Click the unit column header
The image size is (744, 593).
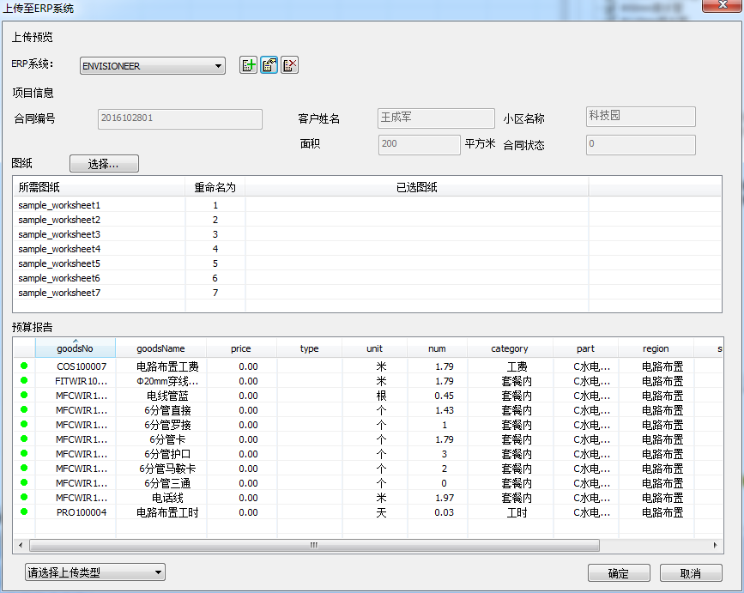pyautogui.click(x=374, y=348)
